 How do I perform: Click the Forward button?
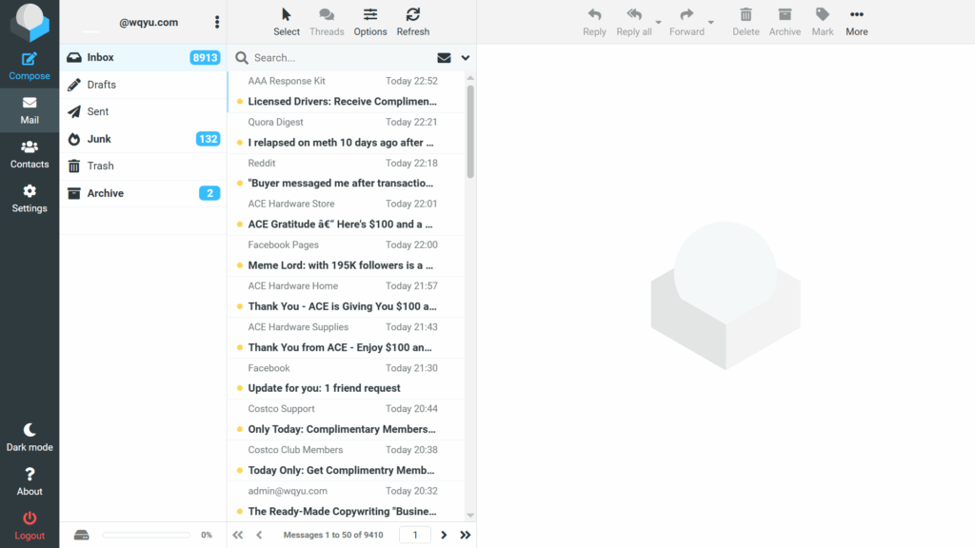pyautogui.click(x=686, y=22)
